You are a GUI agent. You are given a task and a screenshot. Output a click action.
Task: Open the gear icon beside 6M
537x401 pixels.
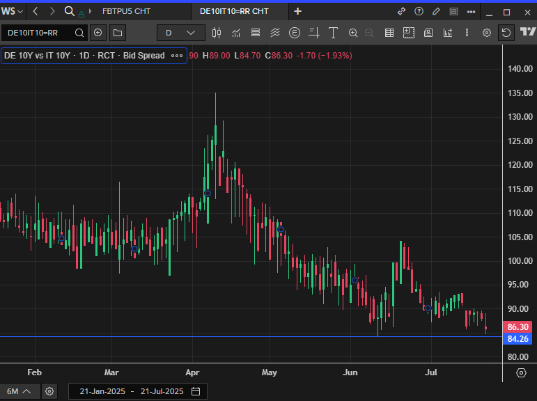click(49, 391)
